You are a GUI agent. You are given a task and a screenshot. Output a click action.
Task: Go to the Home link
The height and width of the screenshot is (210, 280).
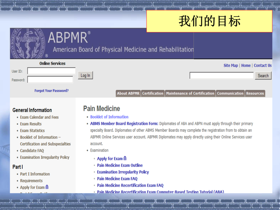246,65
